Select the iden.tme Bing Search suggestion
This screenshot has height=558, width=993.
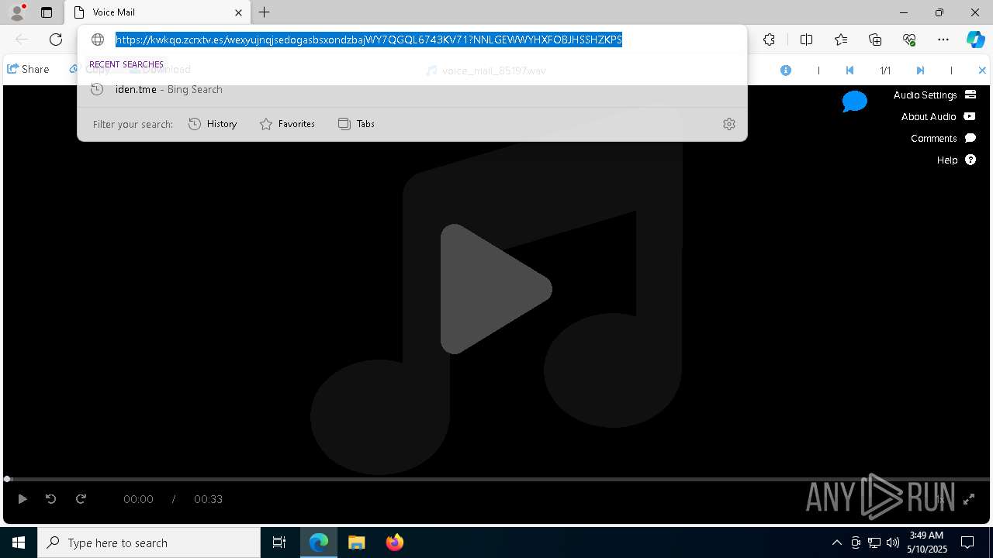pos(412,89)
